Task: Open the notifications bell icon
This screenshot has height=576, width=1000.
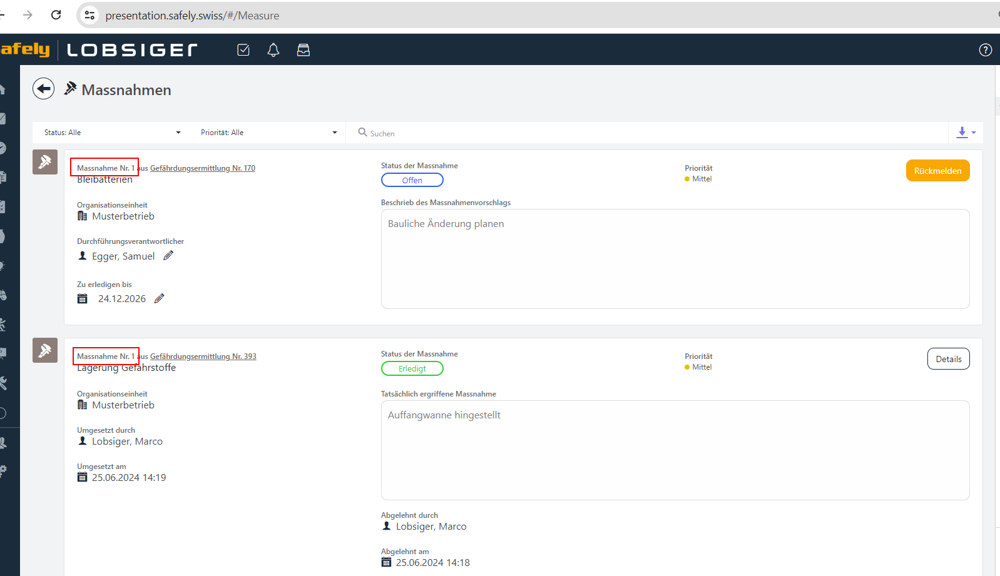Action: 273,50
